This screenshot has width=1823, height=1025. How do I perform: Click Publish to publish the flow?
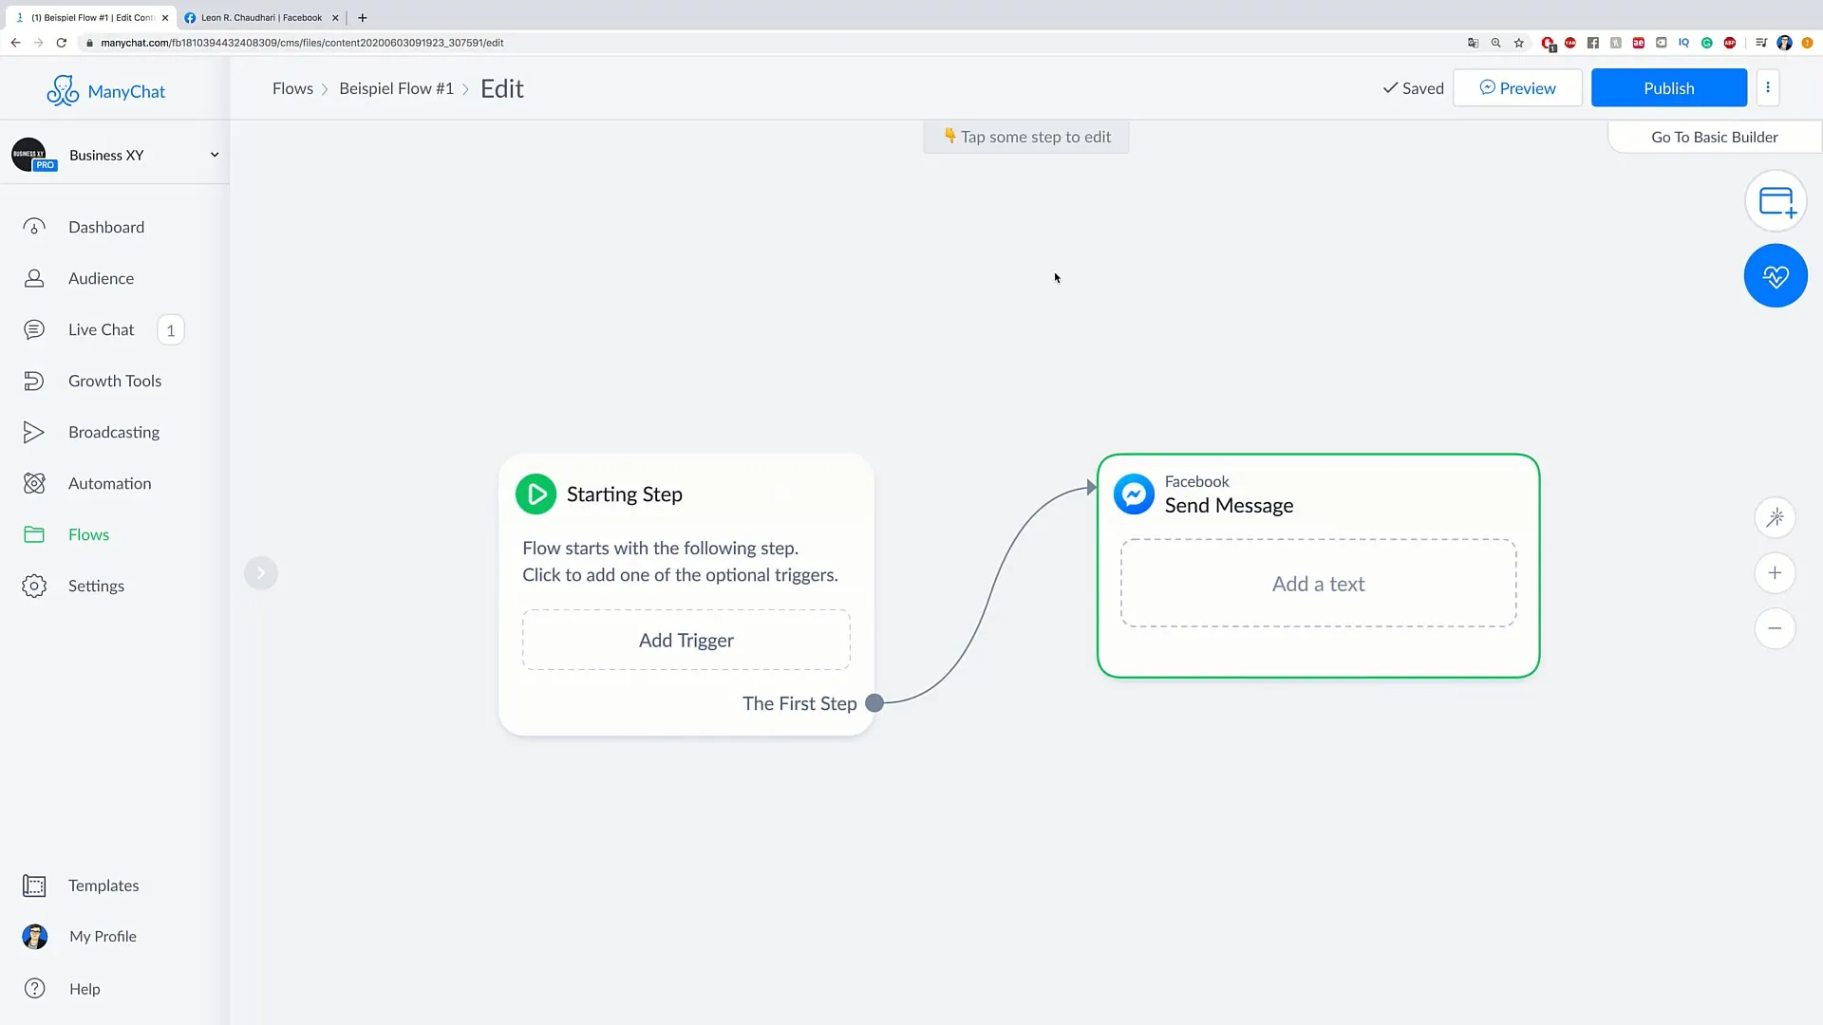[x=1669, y=87]
